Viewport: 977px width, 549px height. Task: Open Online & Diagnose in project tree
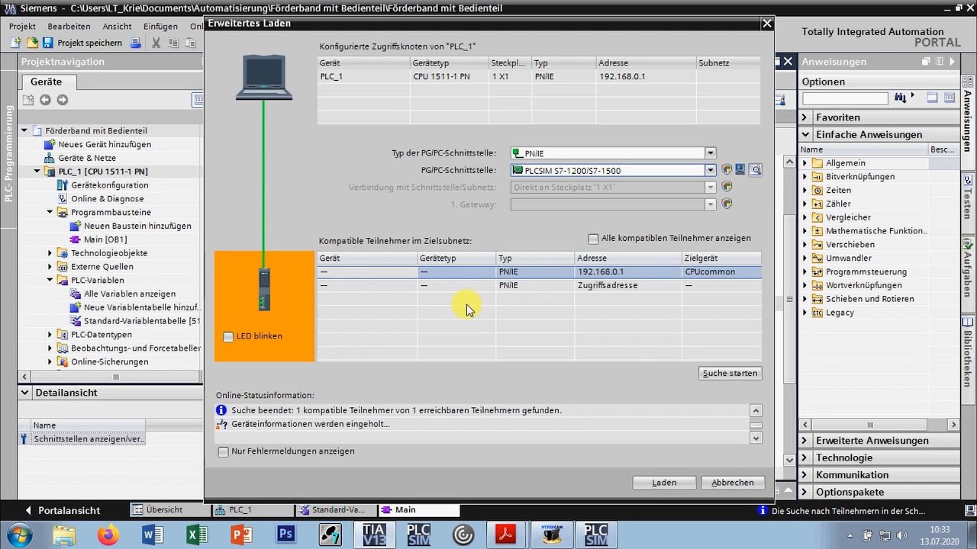point(107,199)
